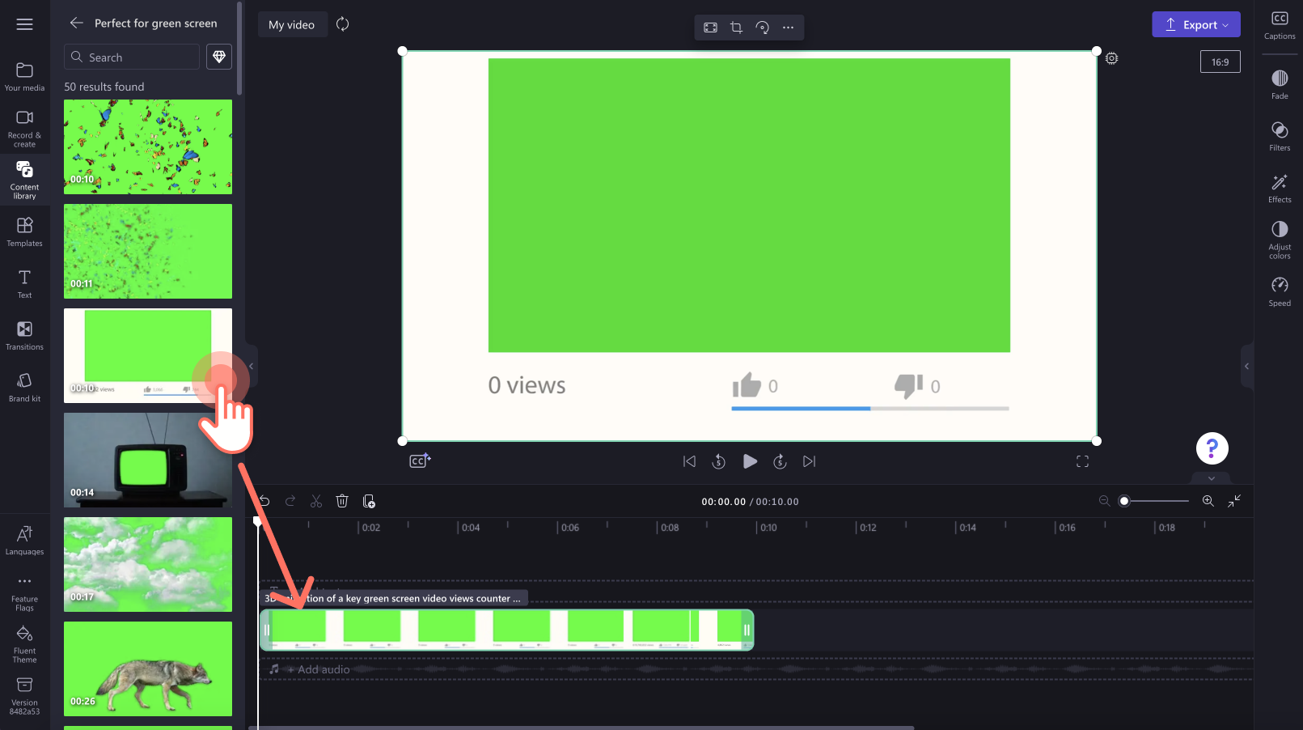Click the rotate icon in floating toolbar
The height and width of the screenshot is (730, 1303).
click(x=762, y=28)
